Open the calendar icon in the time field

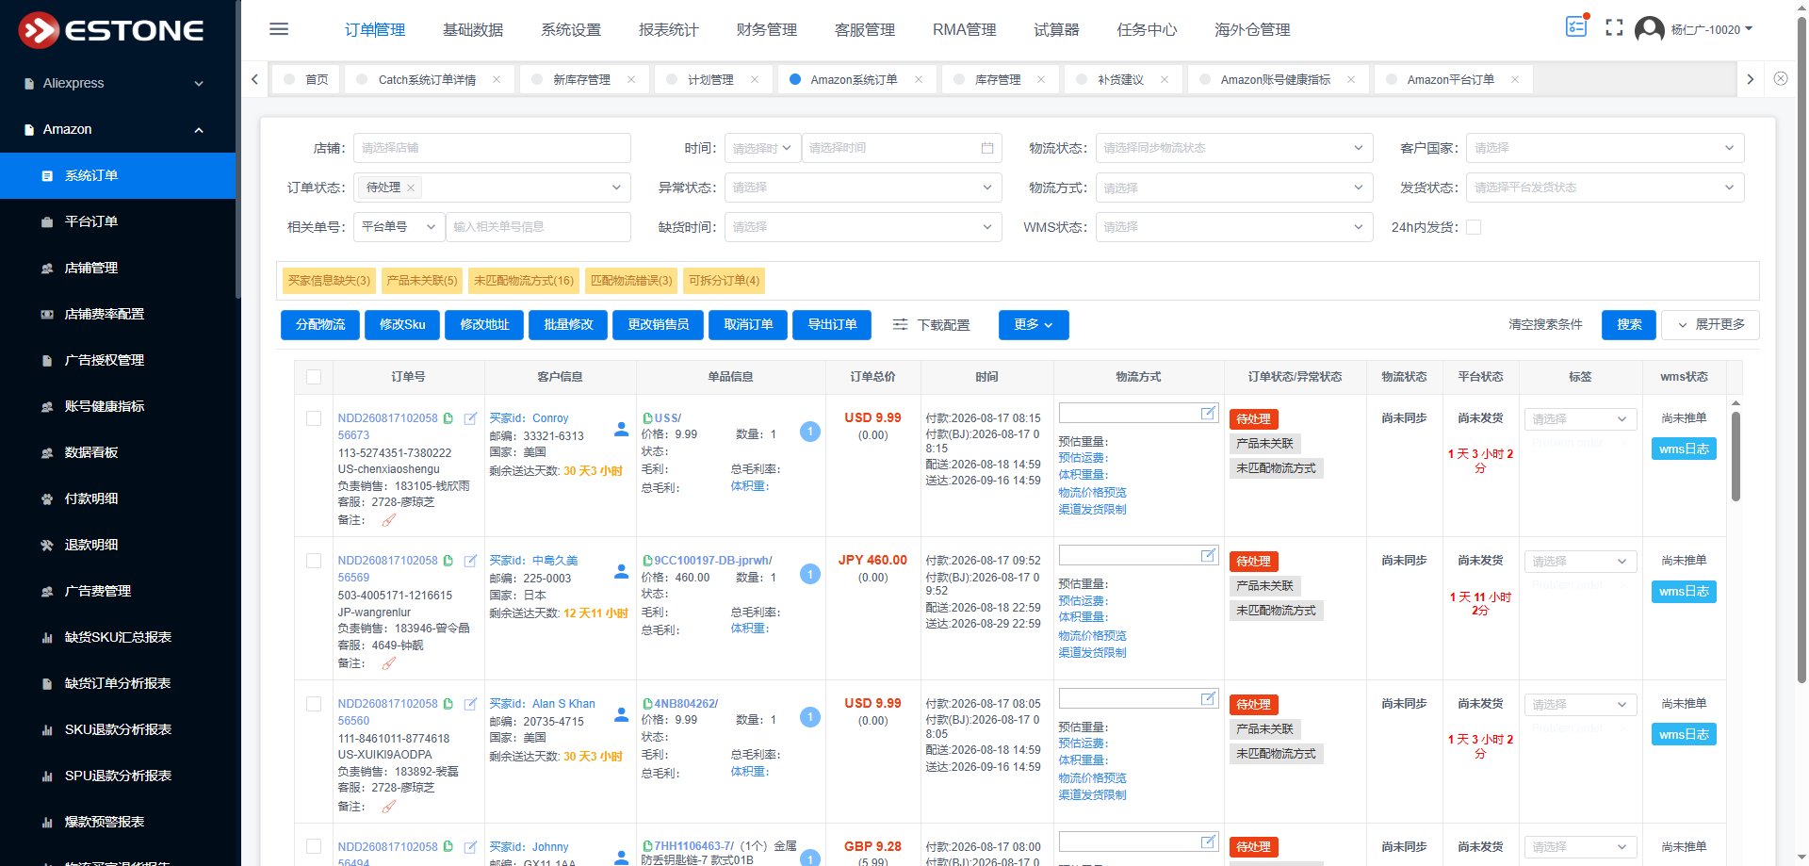coord(987,148)
